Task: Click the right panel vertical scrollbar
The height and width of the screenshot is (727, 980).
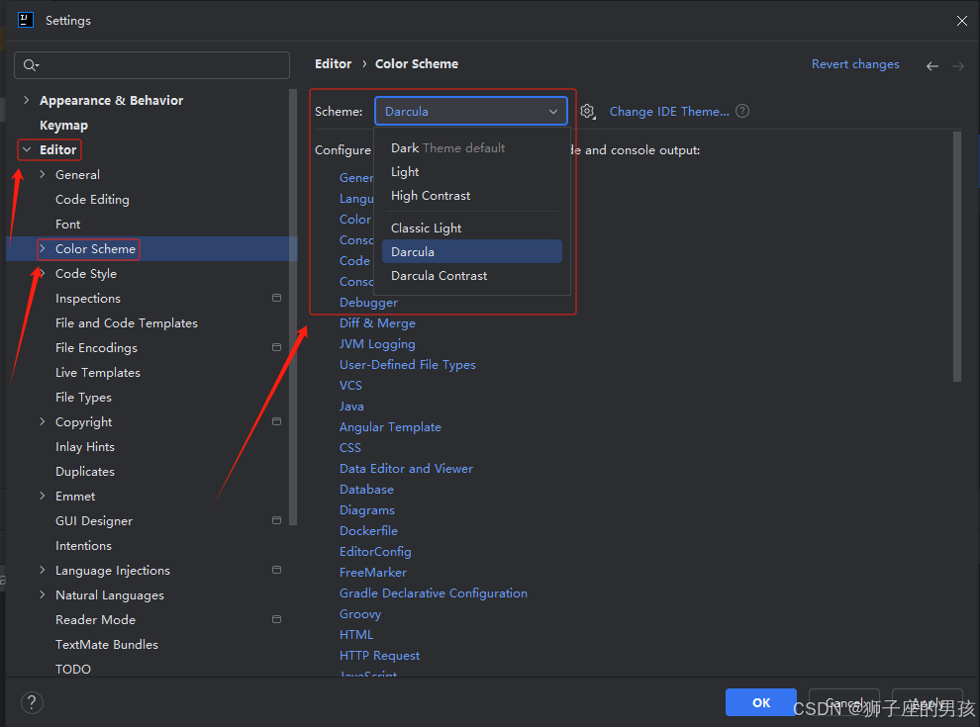Action: pyautogui.click(x=957, y=256)
